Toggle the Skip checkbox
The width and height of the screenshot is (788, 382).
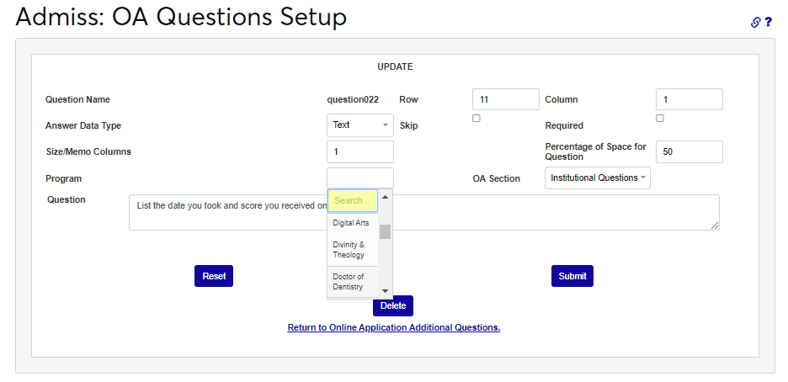pyautogui.click(x=477, y=119)
